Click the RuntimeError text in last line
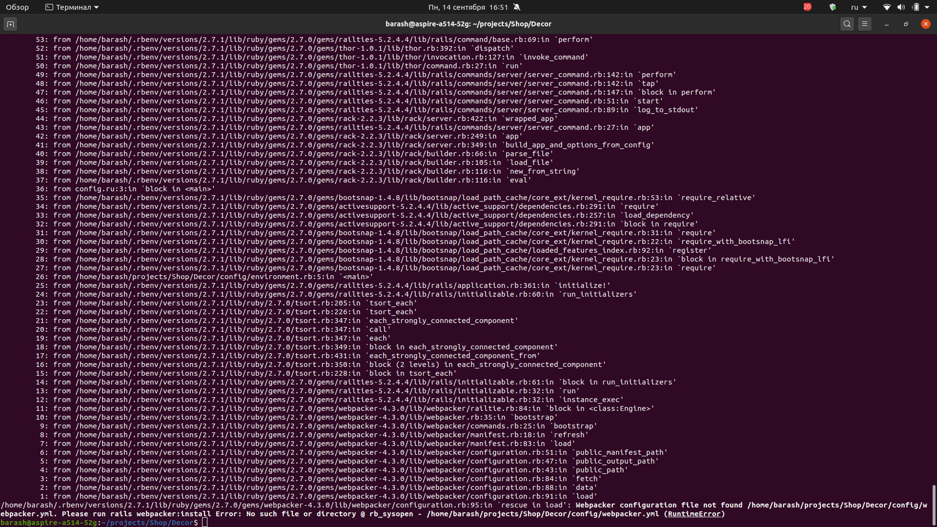 pyautogui.click(x=694, y=514)
